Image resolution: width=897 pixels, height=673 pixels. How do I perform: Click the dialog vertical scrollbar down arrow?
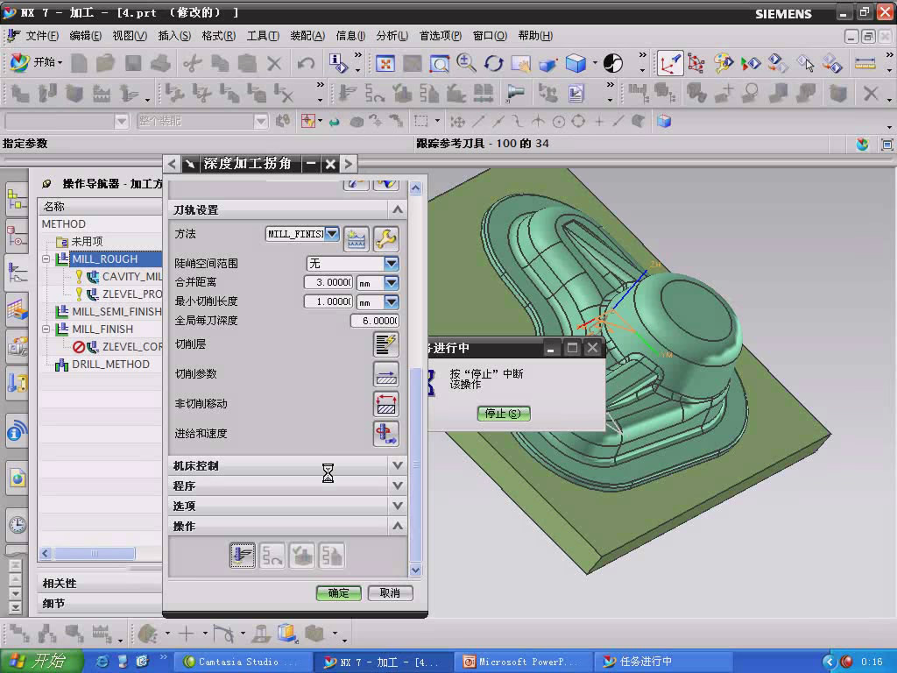click(x=416, y=570)
